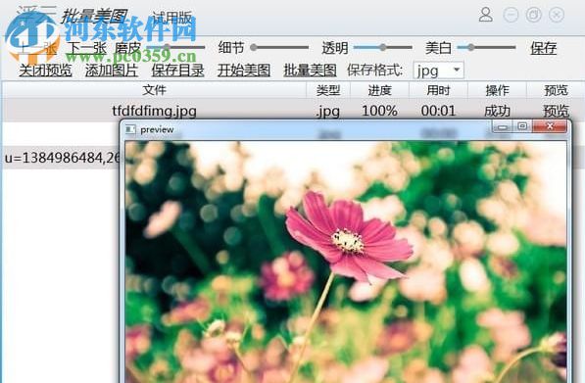The width and height of the screenshot is (585, 383).
Task: Go to next image with 下一张
Action: (x=86, y=48)
